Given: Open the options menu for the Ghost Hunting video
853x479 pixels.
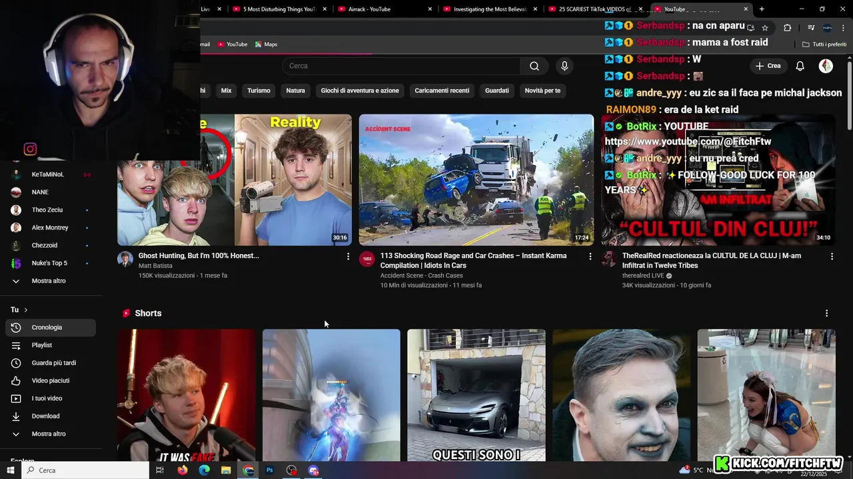Looking at the screenshot, I should (x=348, y=256).
